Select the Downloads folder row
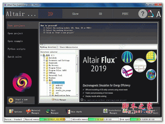 [53, 63]
